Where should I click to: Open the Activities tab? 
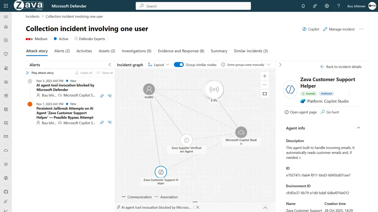click(84, 51)
